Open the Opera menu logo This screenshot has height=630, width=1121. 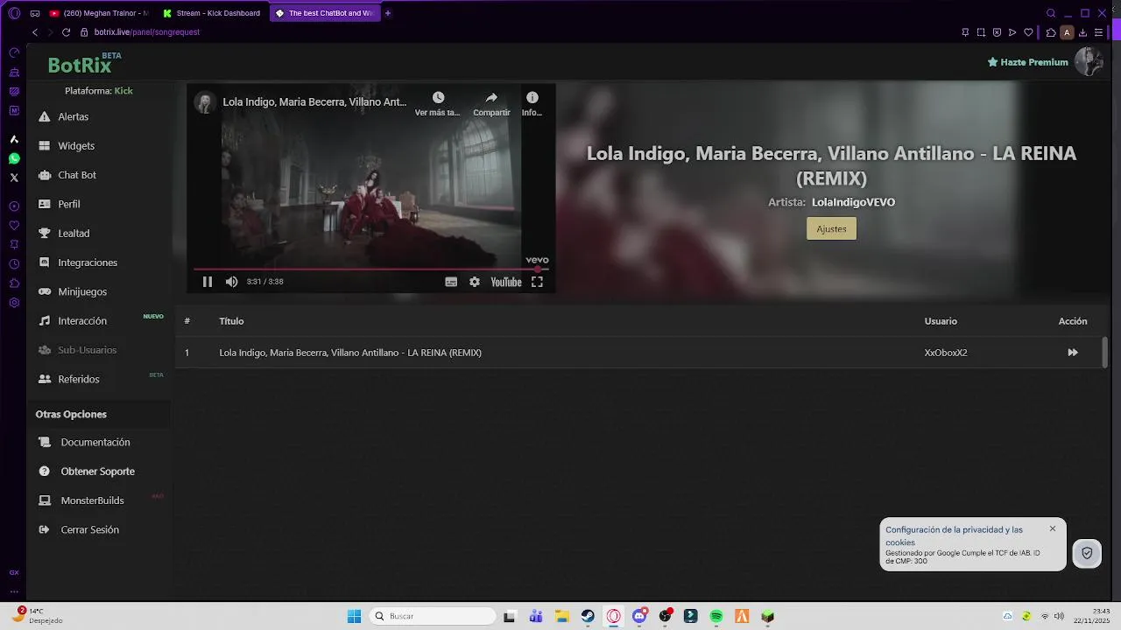point(14,13)
